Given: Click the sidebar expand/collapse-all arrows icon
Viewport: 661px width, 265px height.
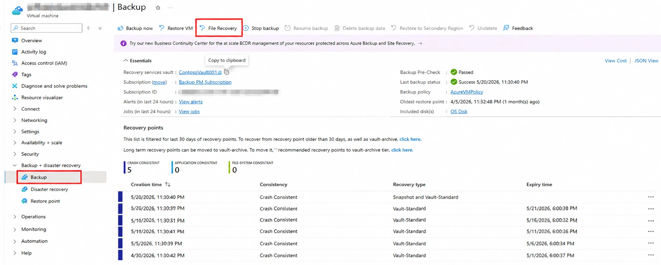Looking at the screenshot, I should [x=88, y=28].
